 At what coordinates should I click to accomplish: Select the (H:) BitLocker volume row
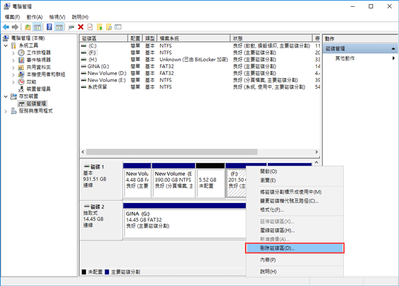point(199,60)
